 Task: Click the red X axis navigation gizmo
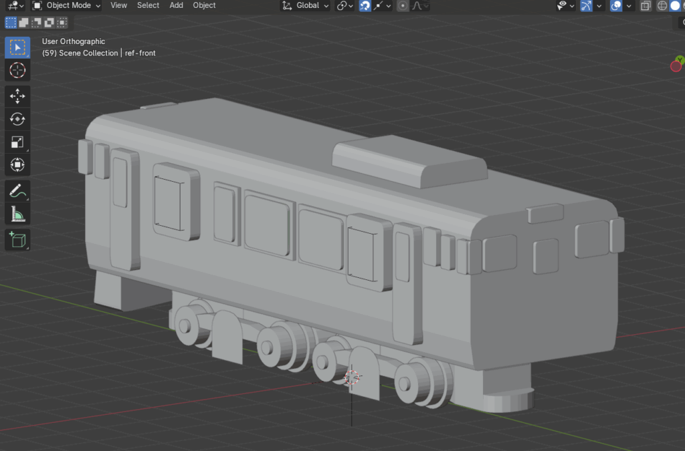click(x=676, y=66)
